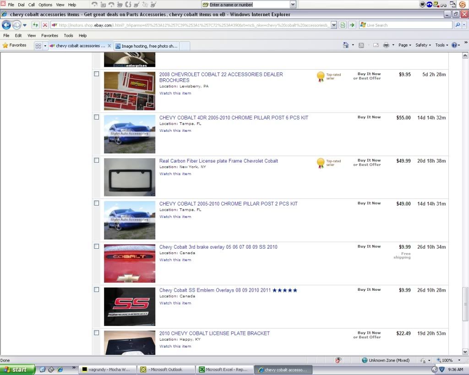Close the chevy cobalt accessories tab
This screenshot has height=375, width=469.
[109, 46]
